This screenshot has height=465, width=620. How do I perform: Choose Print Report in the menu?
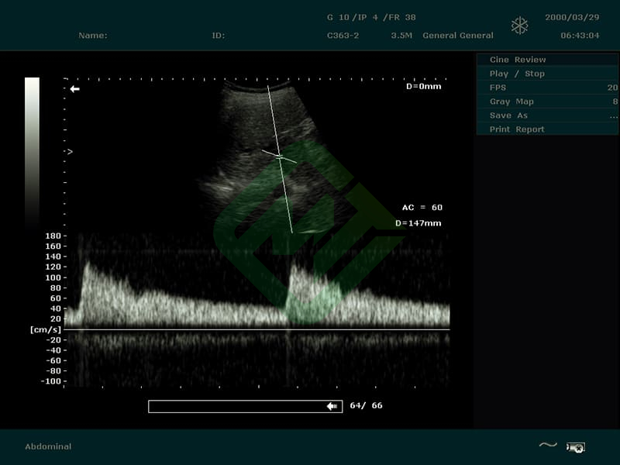tap(548, 129)
